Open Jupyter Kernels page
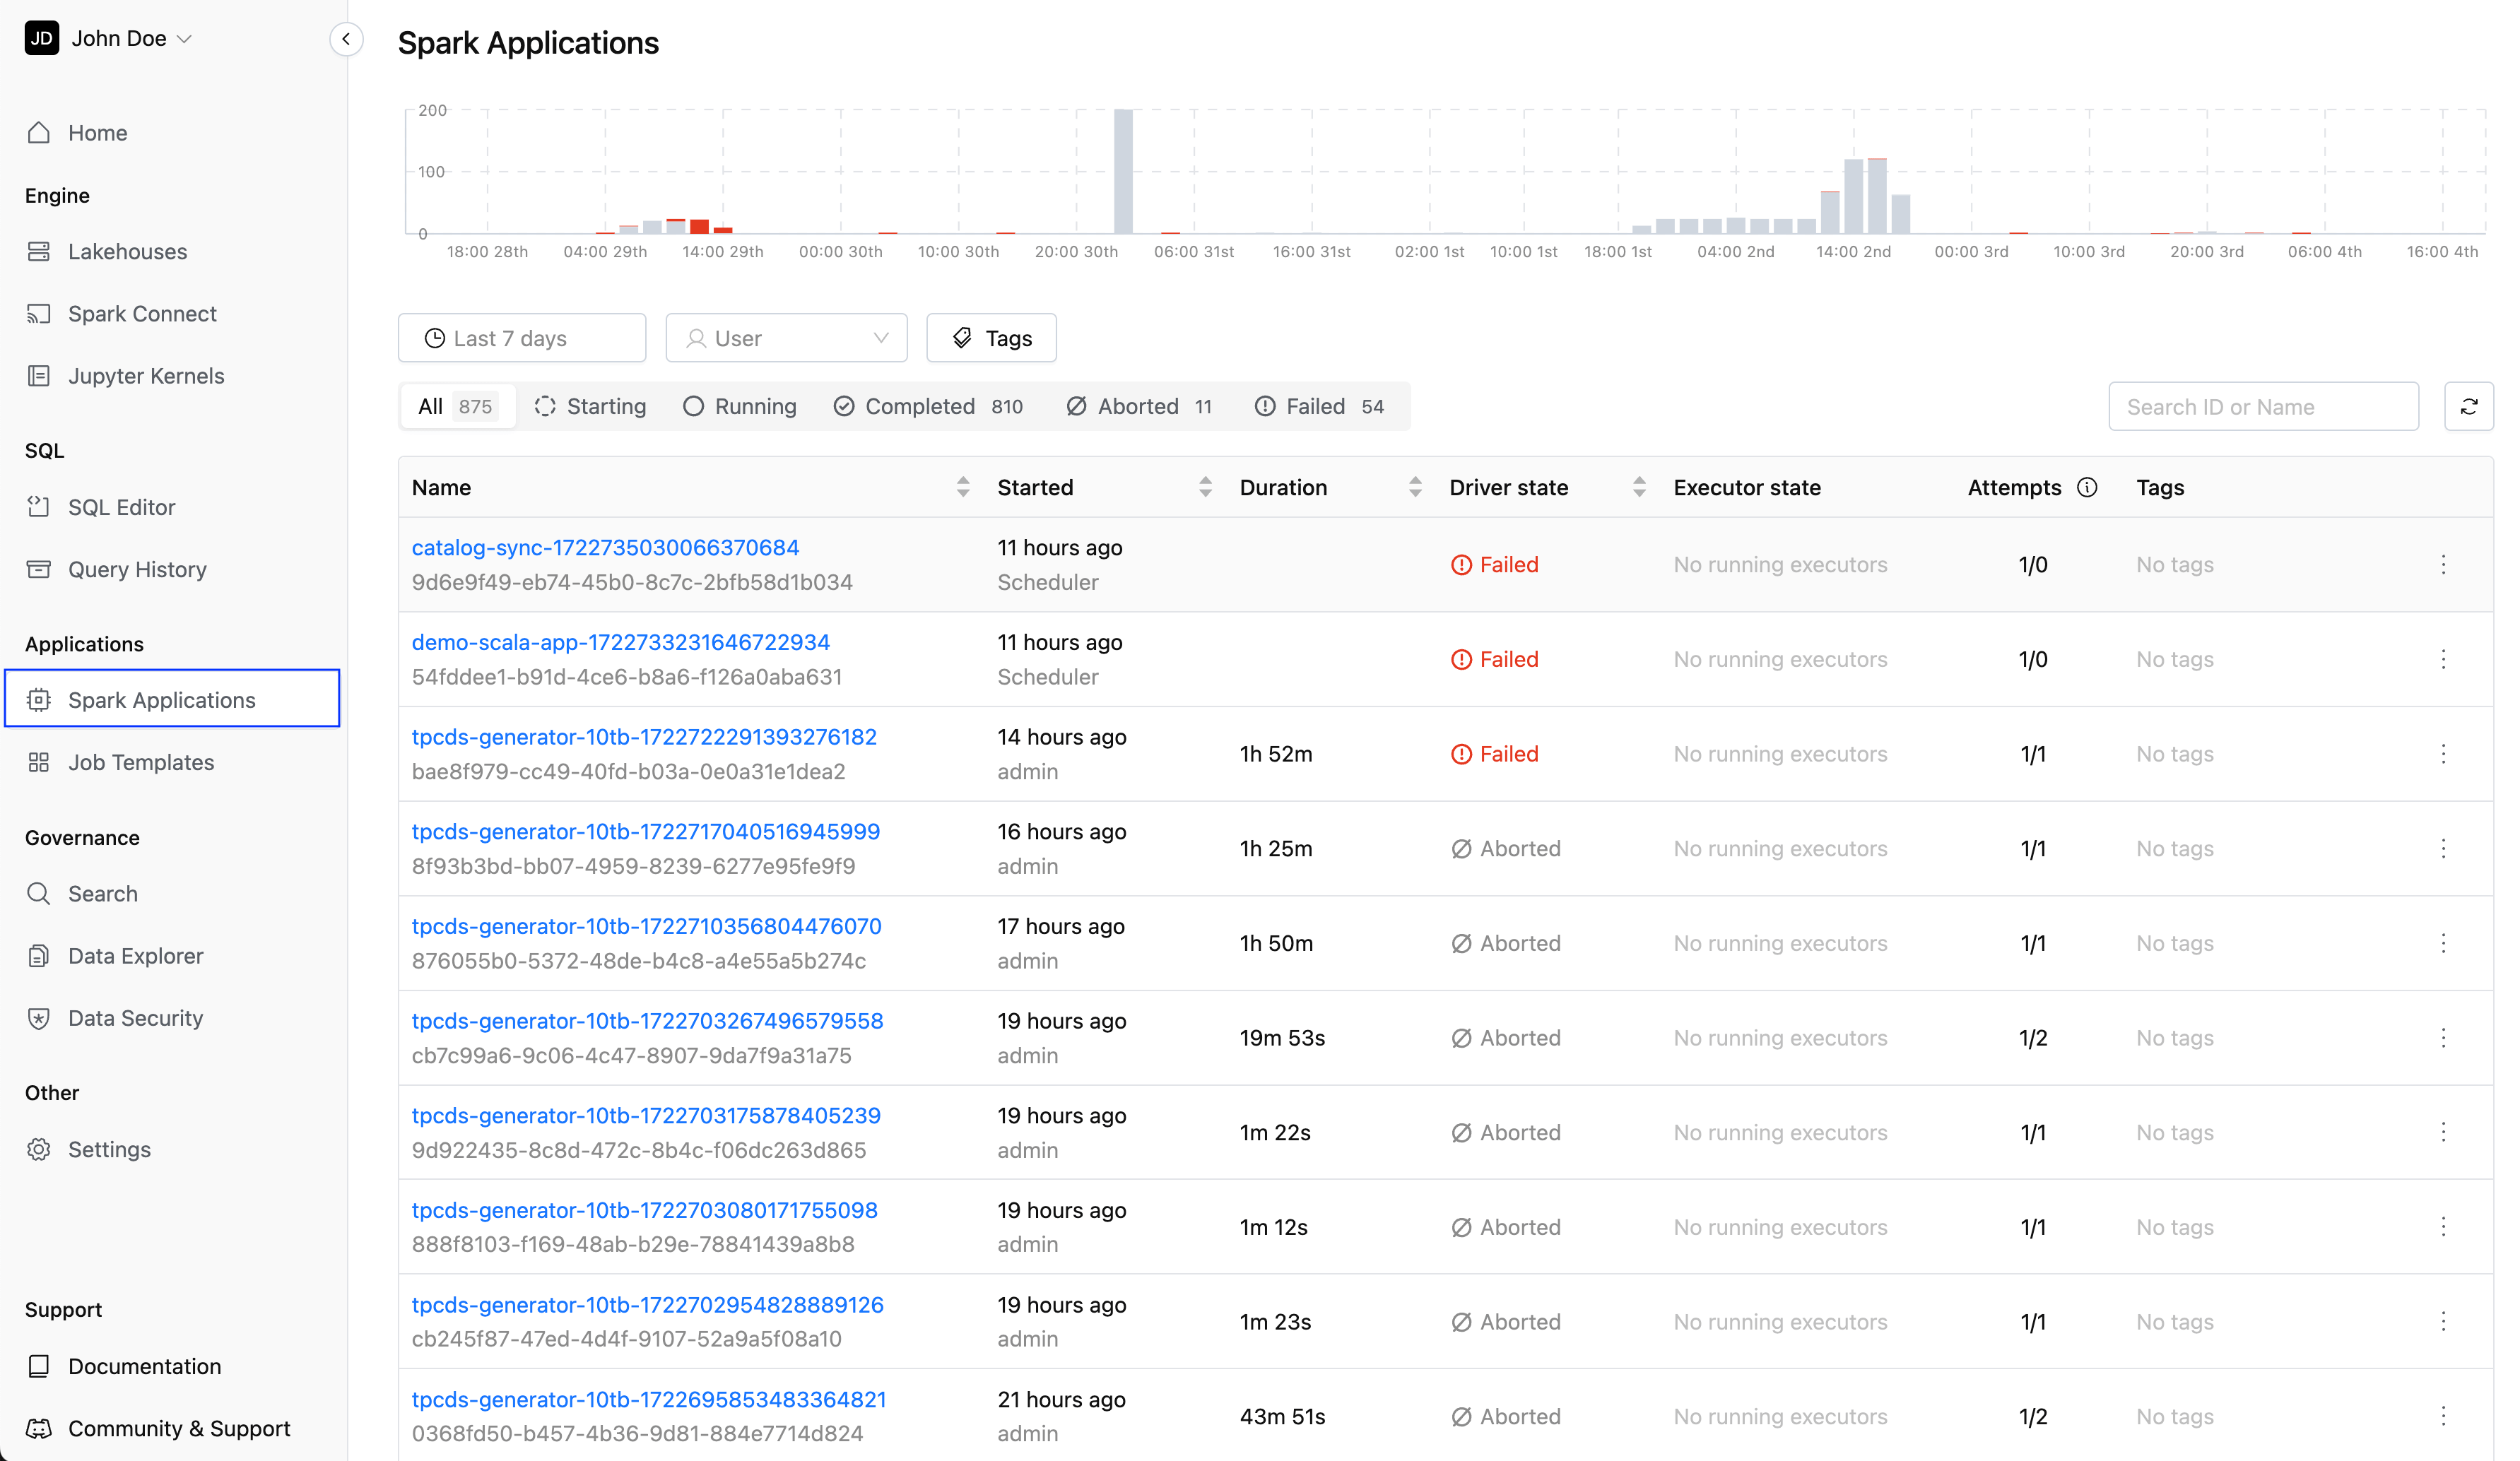Screen dimensions: 2520x1461 (146, 376)
